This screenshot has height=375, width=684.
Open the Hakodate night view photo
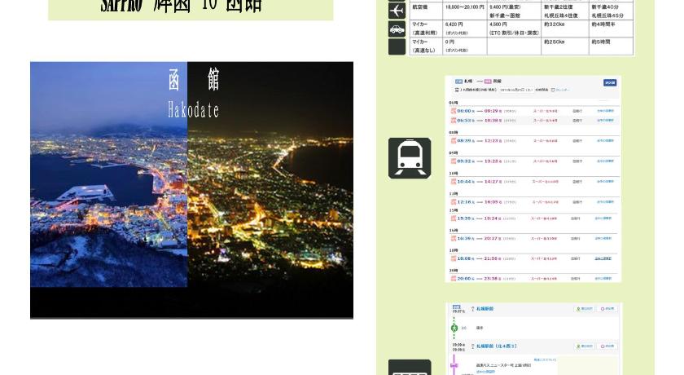pos(191,190)
